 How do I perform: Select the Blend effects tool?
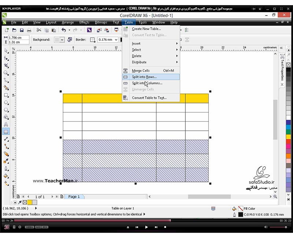6,154
